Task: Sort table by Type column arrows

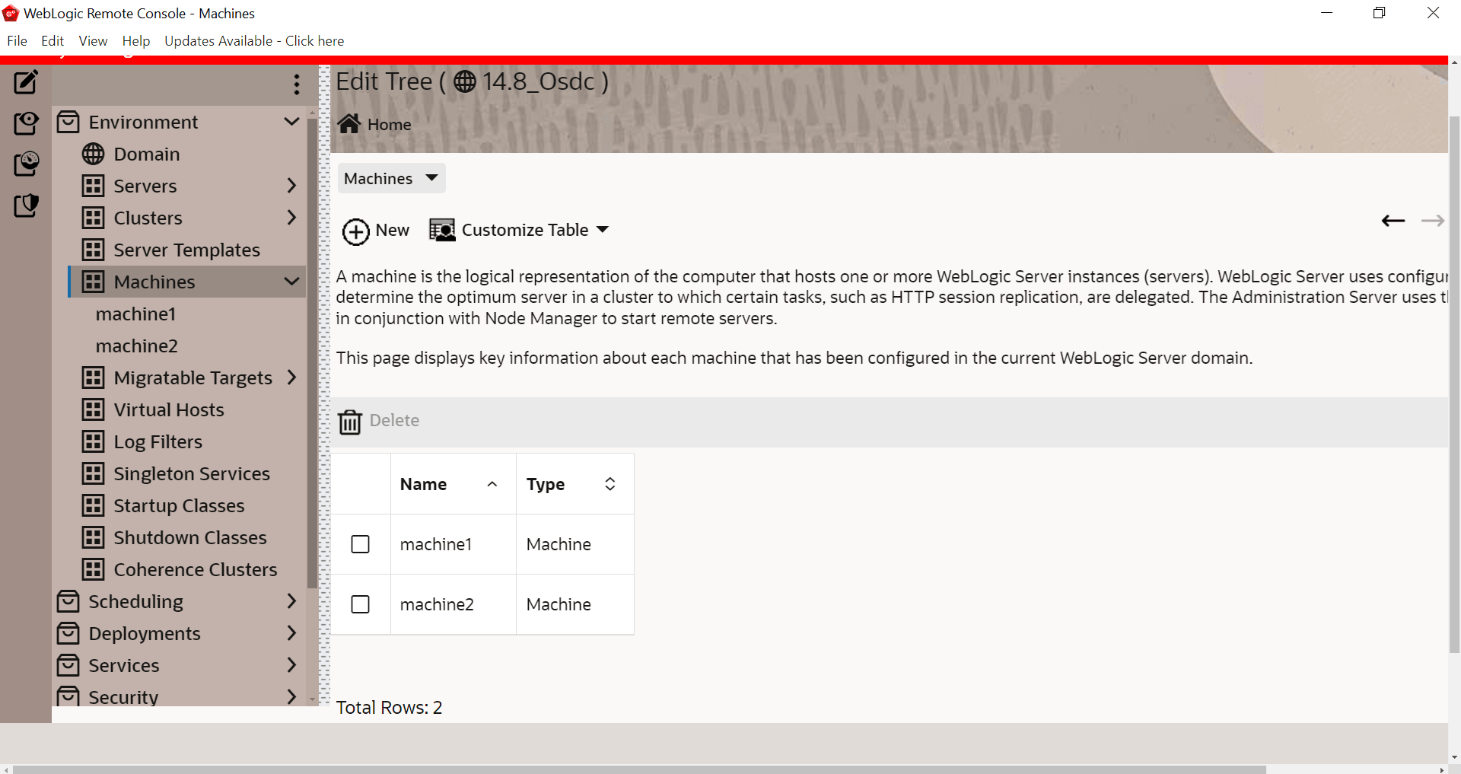Action: click(610, 484)
